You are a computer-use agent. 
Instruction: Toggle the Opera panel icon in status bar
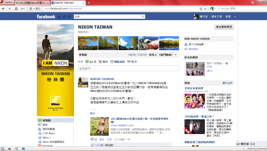click(x=3, y=149)
